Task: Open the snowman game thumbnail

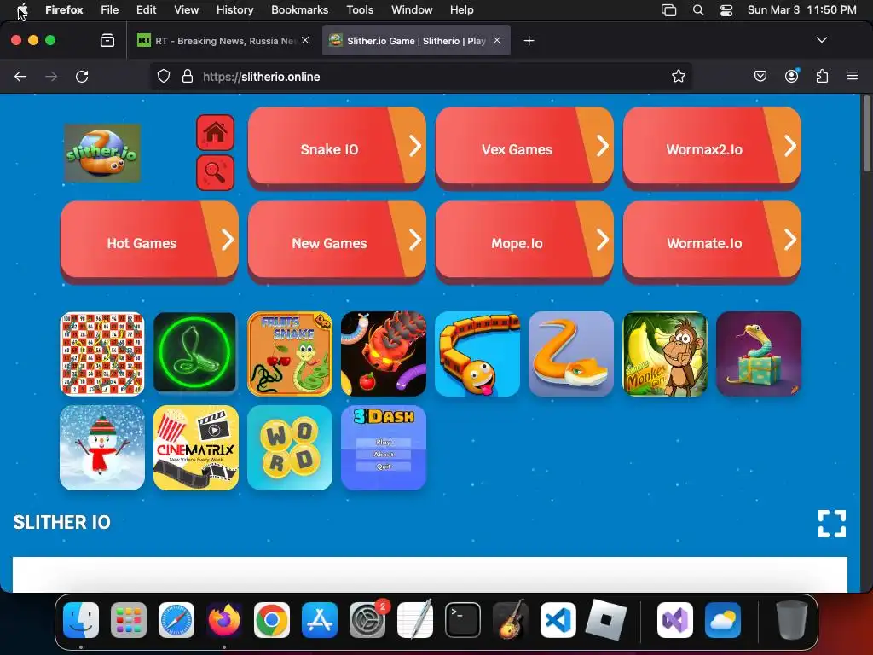Action: [x=102, y=448]
